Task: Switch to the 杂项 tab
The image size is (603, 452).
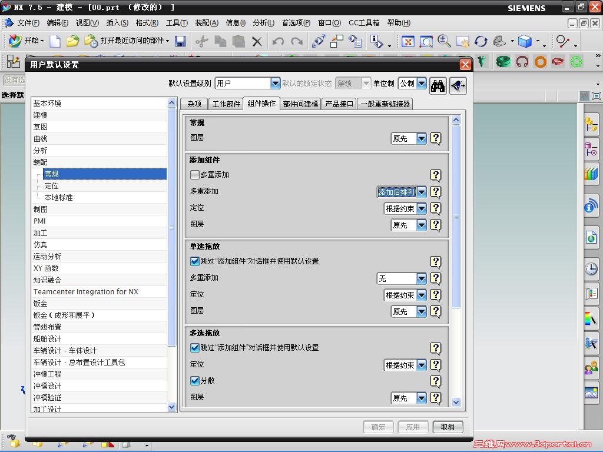Action: pyautogui.click(x=194, y=104)
